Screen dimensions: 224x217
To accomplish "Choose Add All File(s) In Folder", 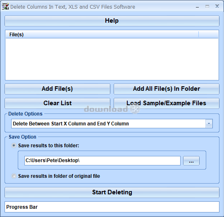I will pos(167,89).
